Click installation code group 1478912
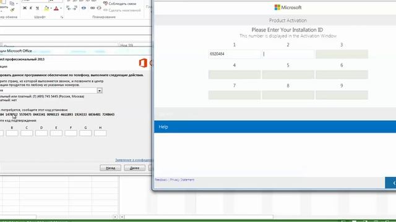The height and width of the screenshot is (222, 396). point(12,115)
